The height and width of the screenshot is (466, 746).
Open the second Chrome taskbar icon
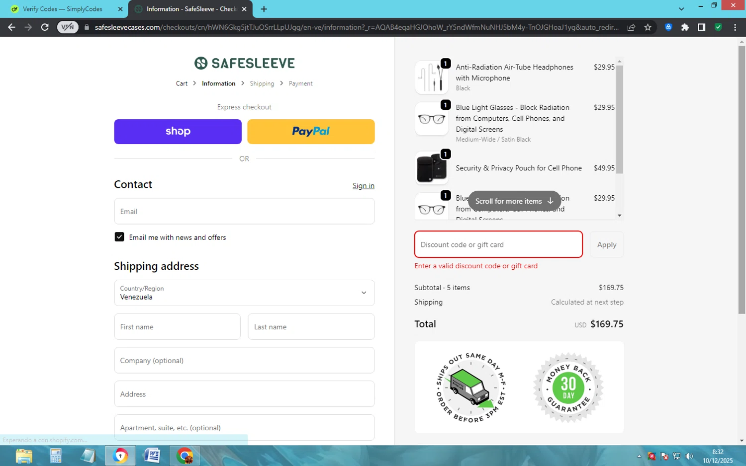(185, 456)
